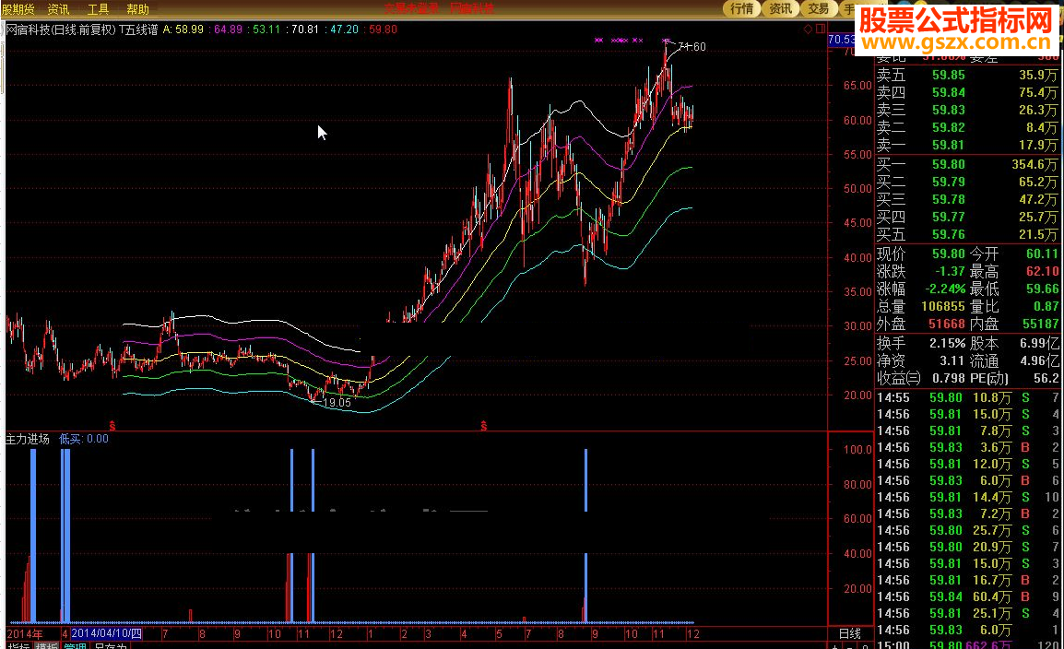The image size is (1064, 649).
Task: Click the 卖二 ask price 59.82
Action: pyautogui.click(x=949, y=128)
